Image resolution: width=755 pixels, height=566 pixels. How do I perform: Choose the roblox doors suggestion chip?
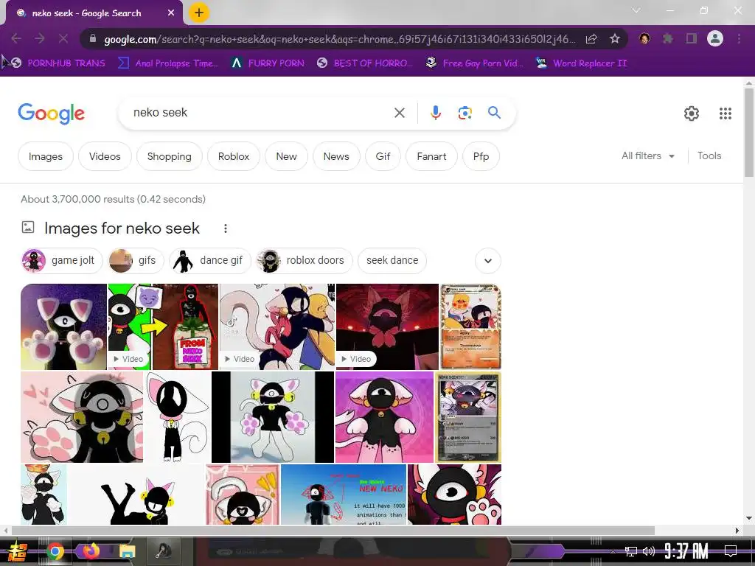click(x=305, y=260)
